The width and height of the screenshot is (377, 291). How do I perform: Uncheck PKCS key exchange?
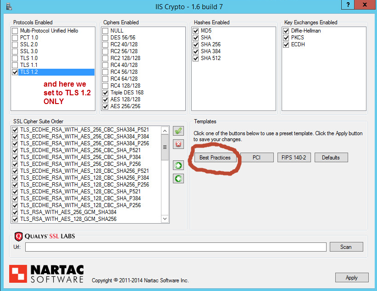286,38
